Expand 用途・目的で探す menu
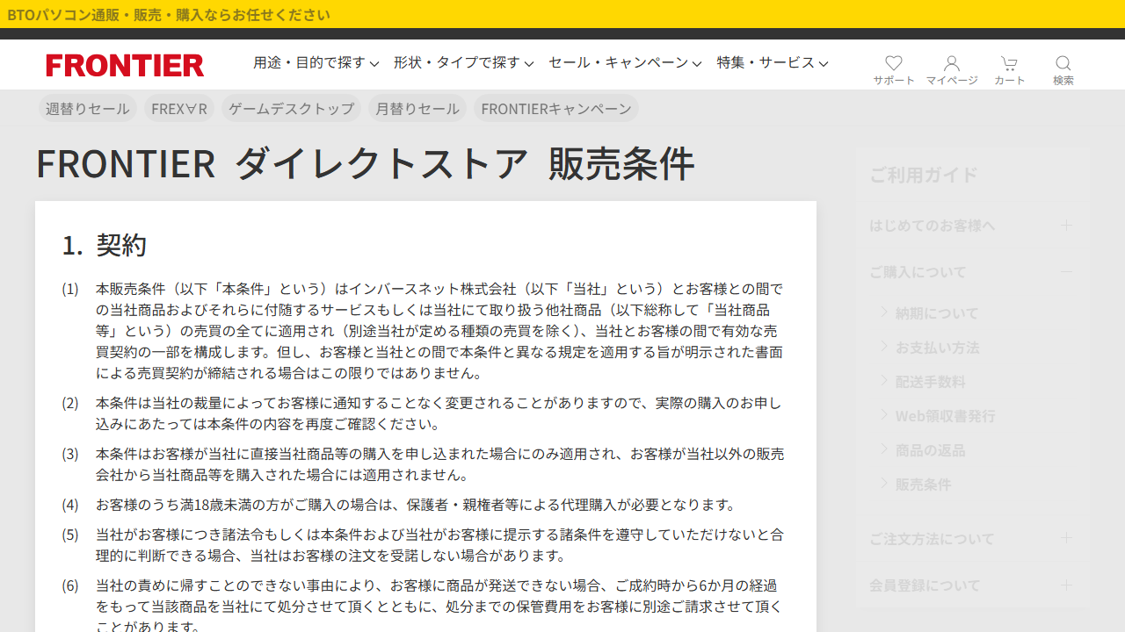Screen dimensions: 1125x632 (316, 63)
